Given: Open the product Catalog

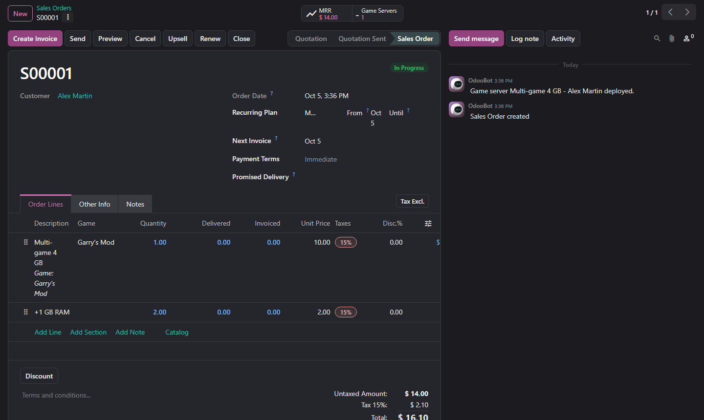Looking at the screenshot, I should (176, 332).
